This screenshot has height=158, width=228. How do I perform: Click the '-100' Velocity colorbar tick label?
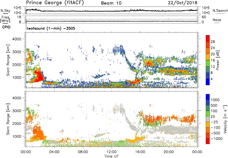(x=215, y=127)
